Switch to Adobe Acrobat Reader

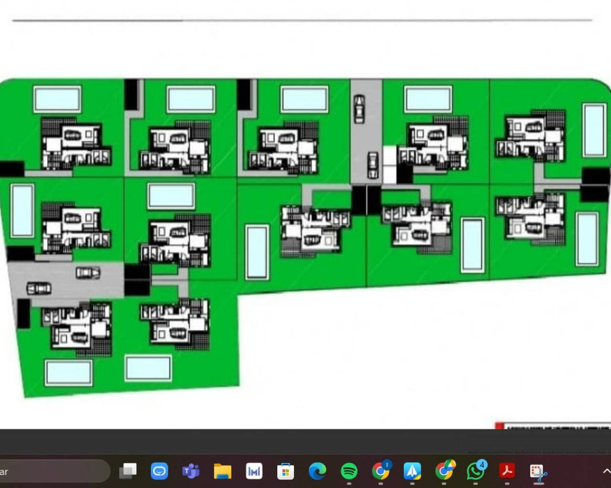pyautogui.click(x=507, y=471)
